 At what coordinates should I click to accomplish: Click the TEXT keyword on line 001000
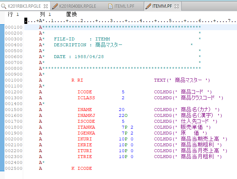coord(160,80)
